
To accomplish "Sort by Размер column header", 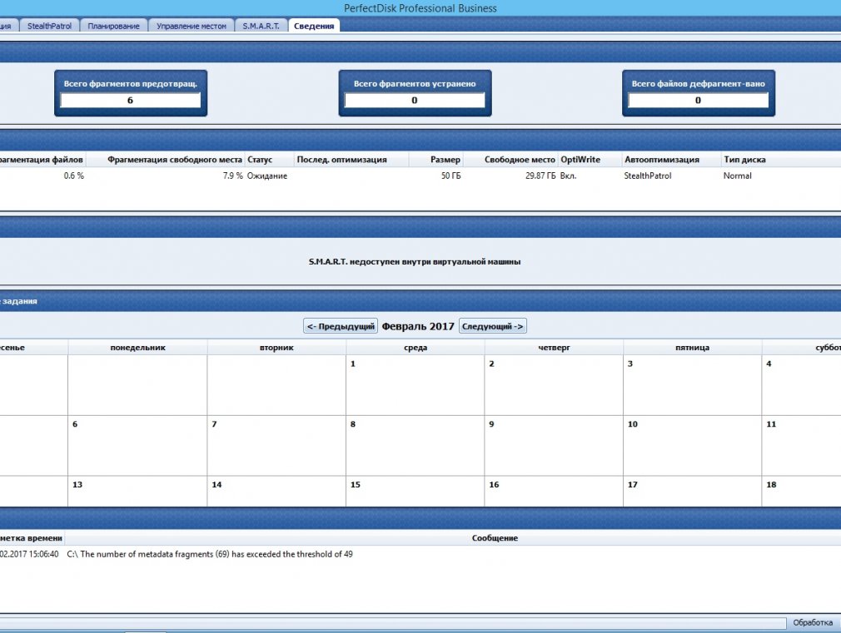I will 436,159.
